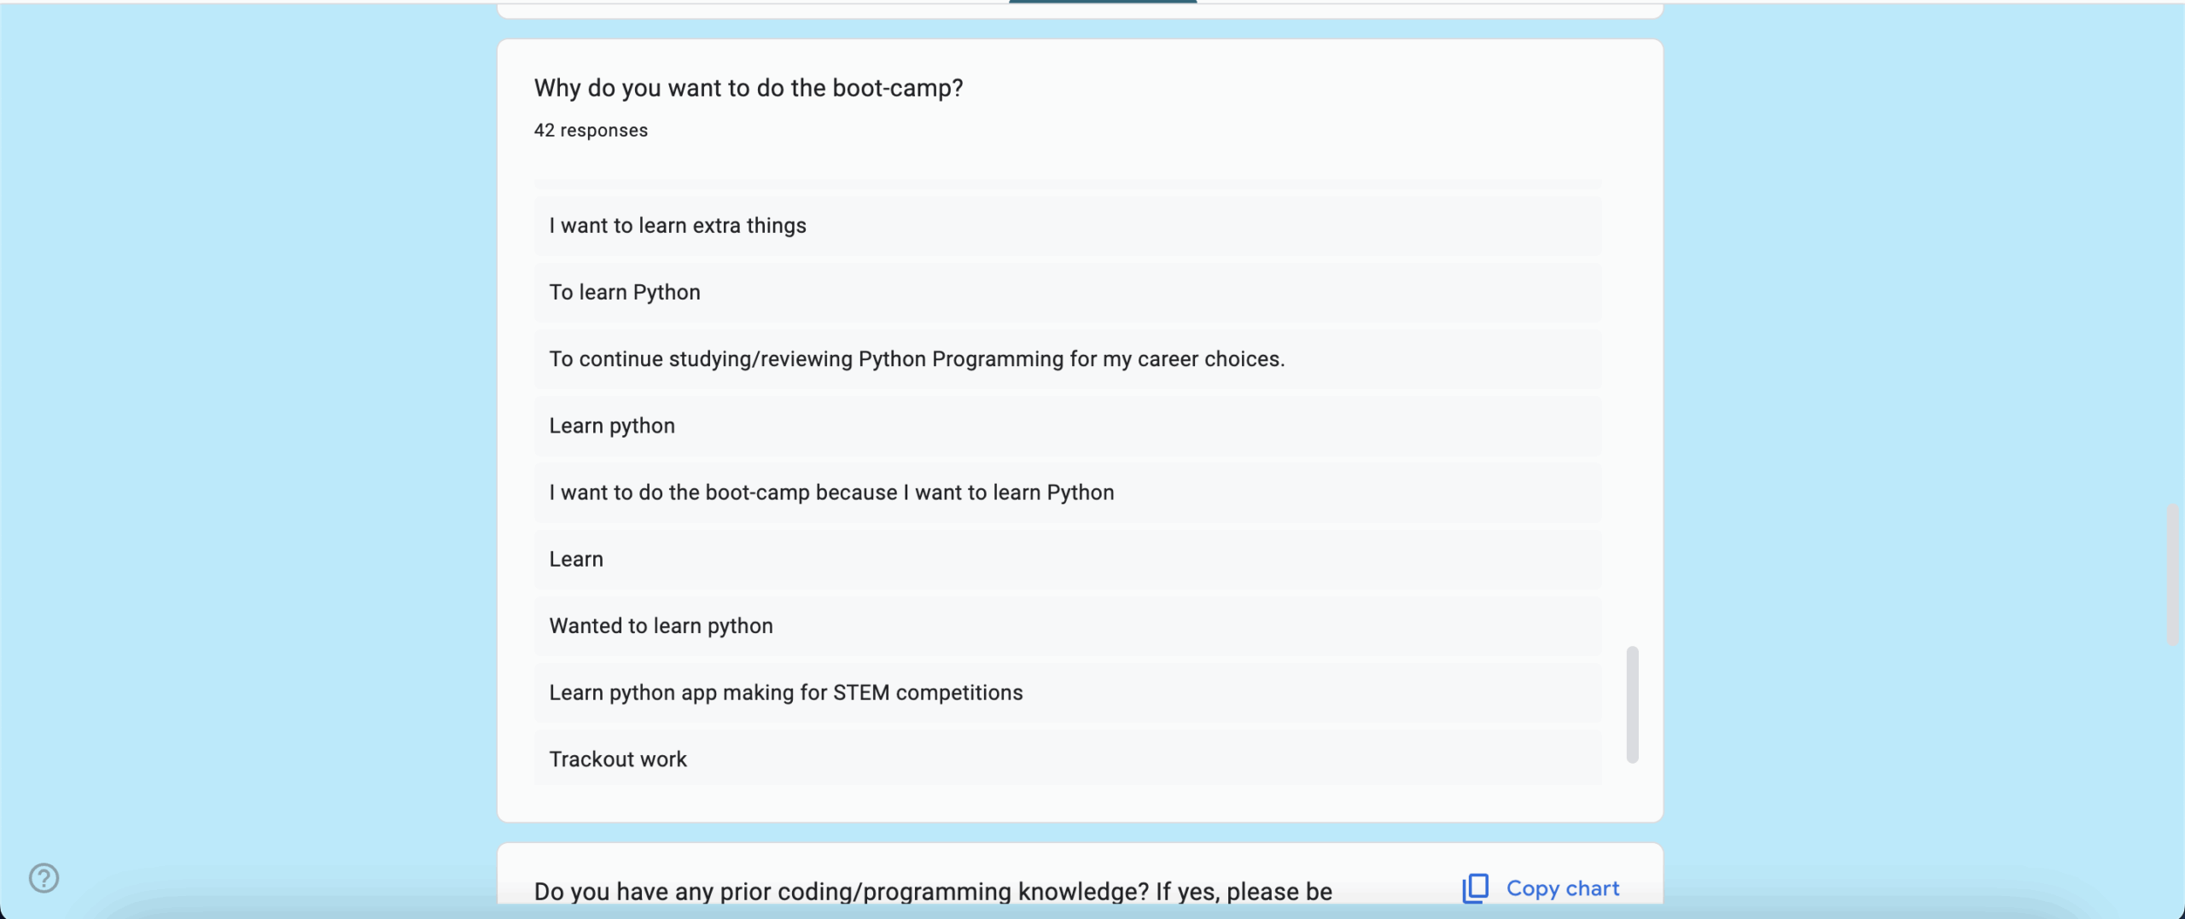The image size is (2185, 919).
Task: Select the single-word 'Learn' response
Action: (576, 559)
